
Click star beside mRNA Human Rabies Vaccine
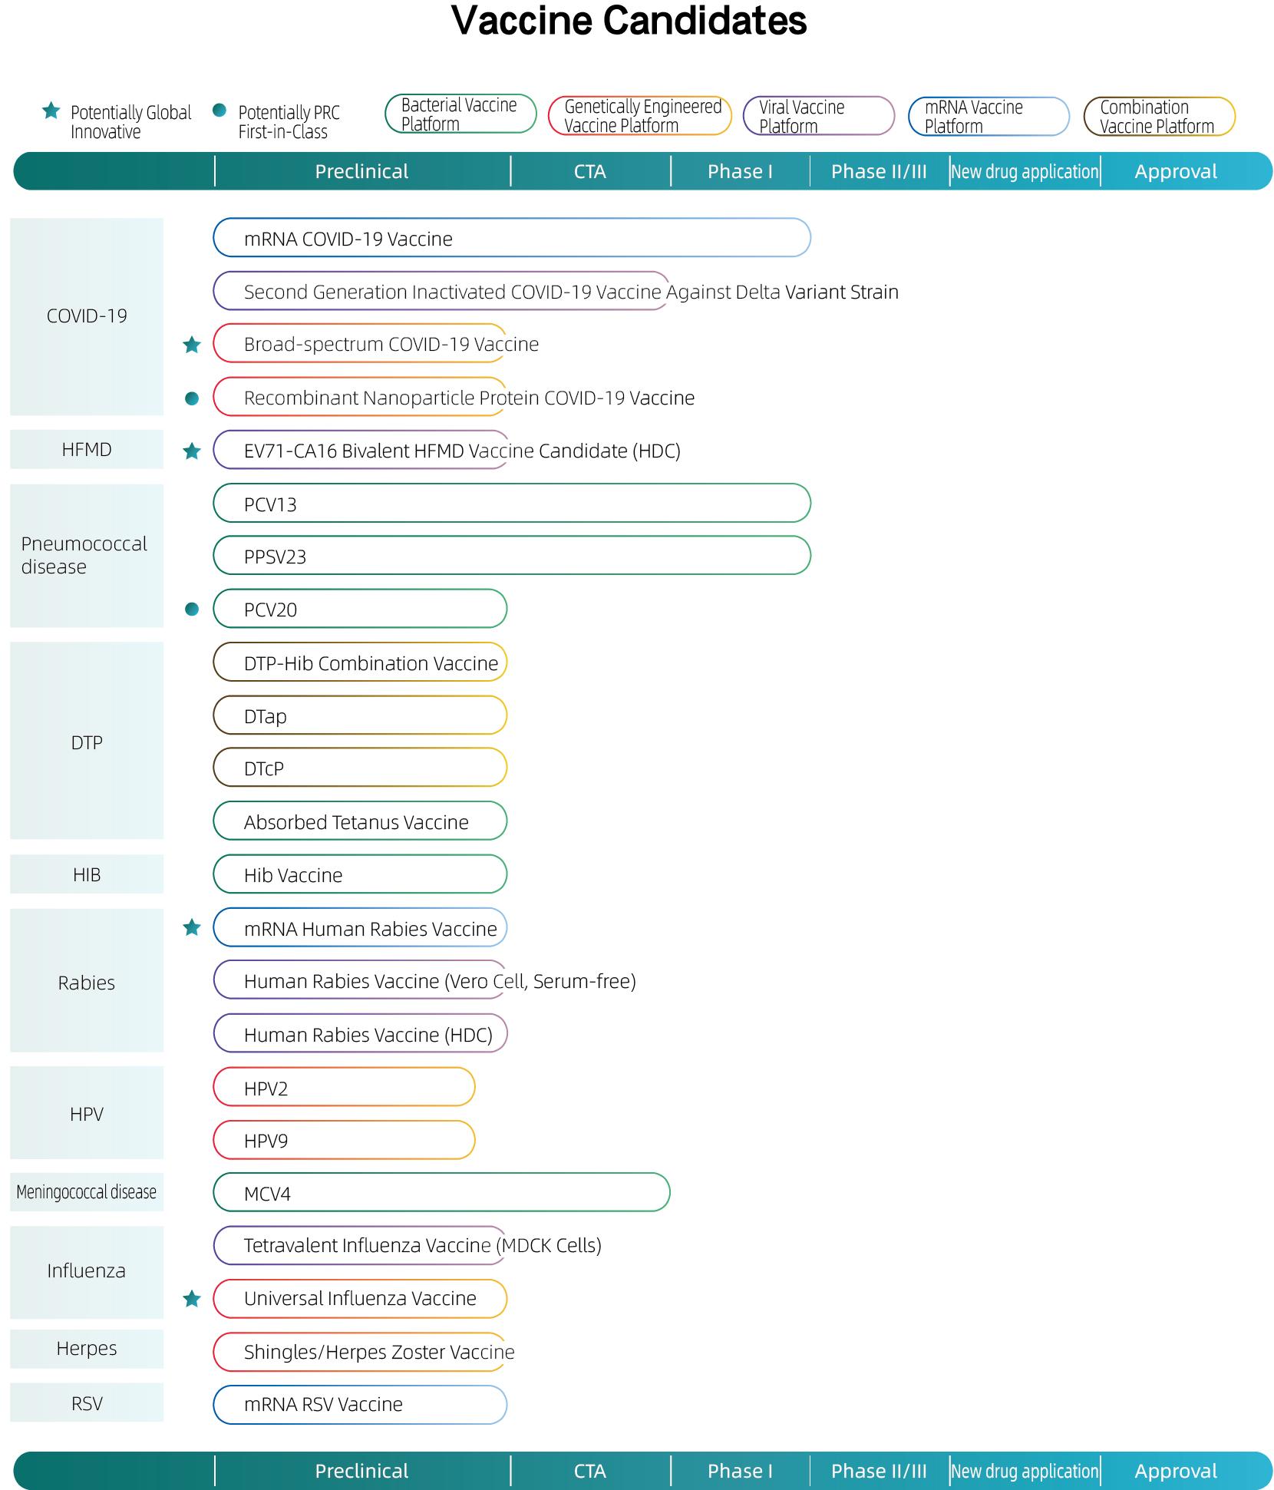pyautogui.click(x=192, y=928)
